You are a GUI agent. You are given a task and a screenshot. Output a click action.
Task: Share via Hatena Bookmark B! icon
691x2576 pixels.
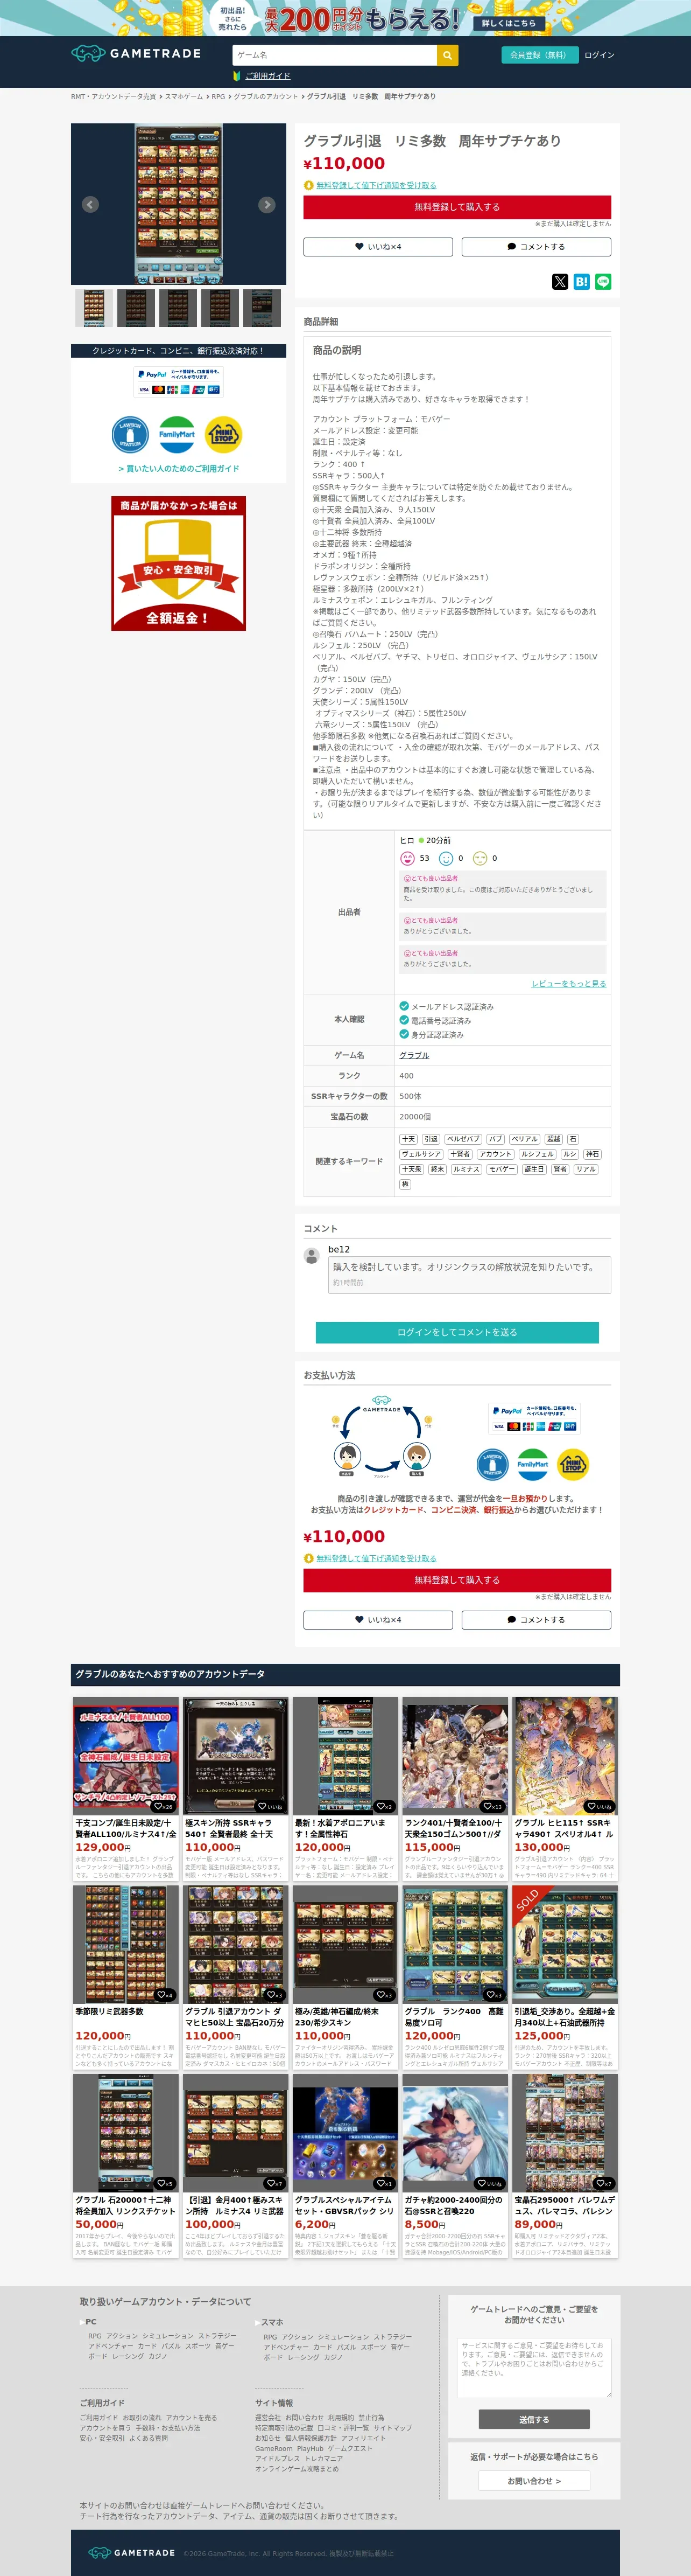(x=581, y=282)
